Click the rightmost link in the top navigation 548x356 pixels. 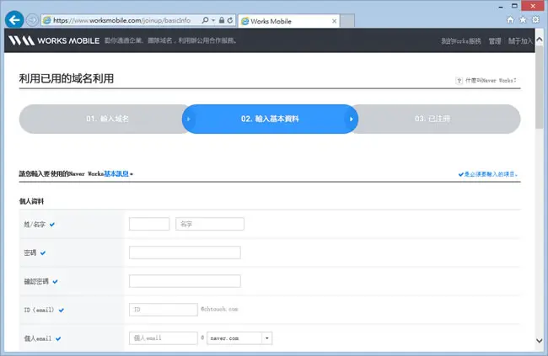tap(520, 41)
